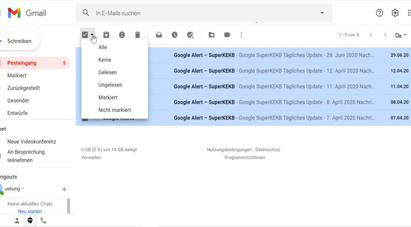Open the Hangouts conversations icon at bottom

(x=30, y=221)
